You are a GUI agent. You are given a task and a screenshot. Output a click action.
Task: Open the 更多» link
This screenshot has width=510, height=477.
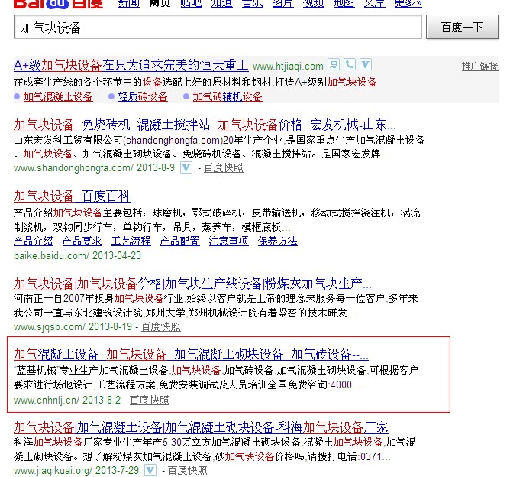(408, 4)
